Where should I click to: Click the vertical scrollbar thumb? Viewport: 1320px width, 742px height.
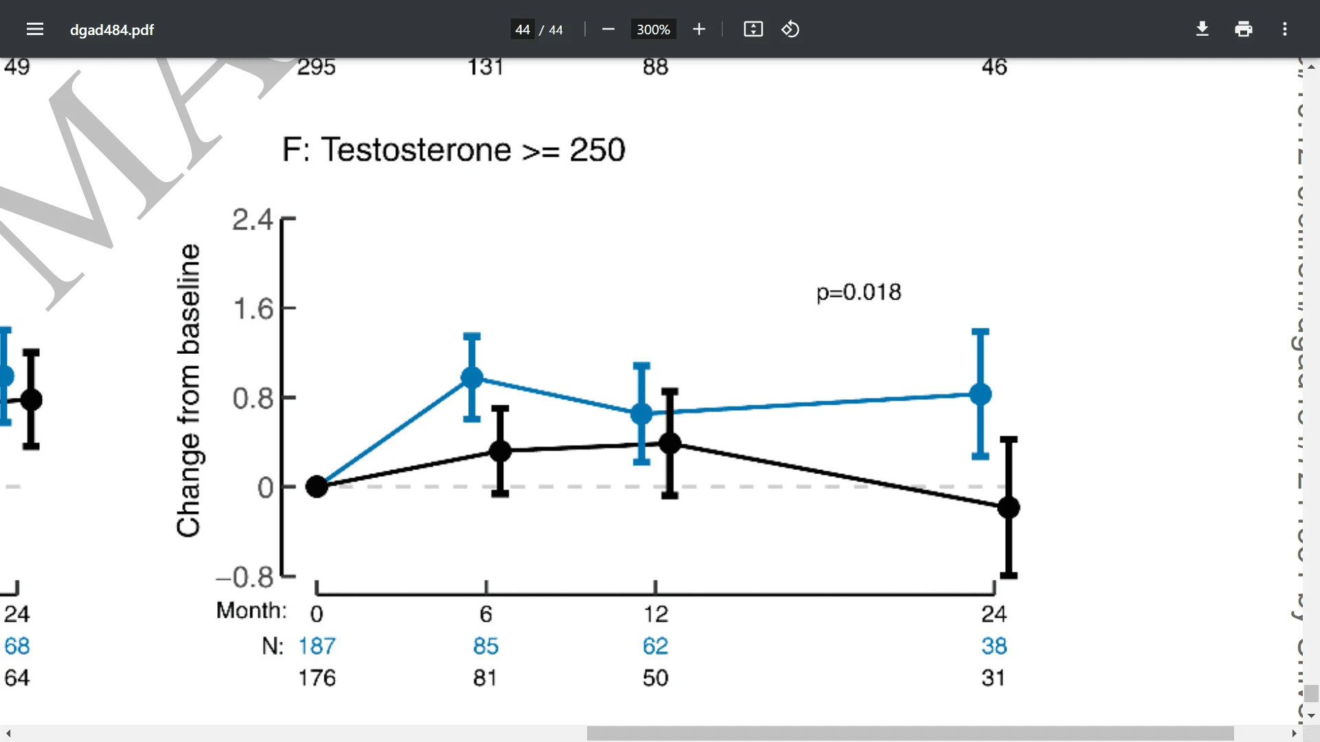tap(1311, 693)
